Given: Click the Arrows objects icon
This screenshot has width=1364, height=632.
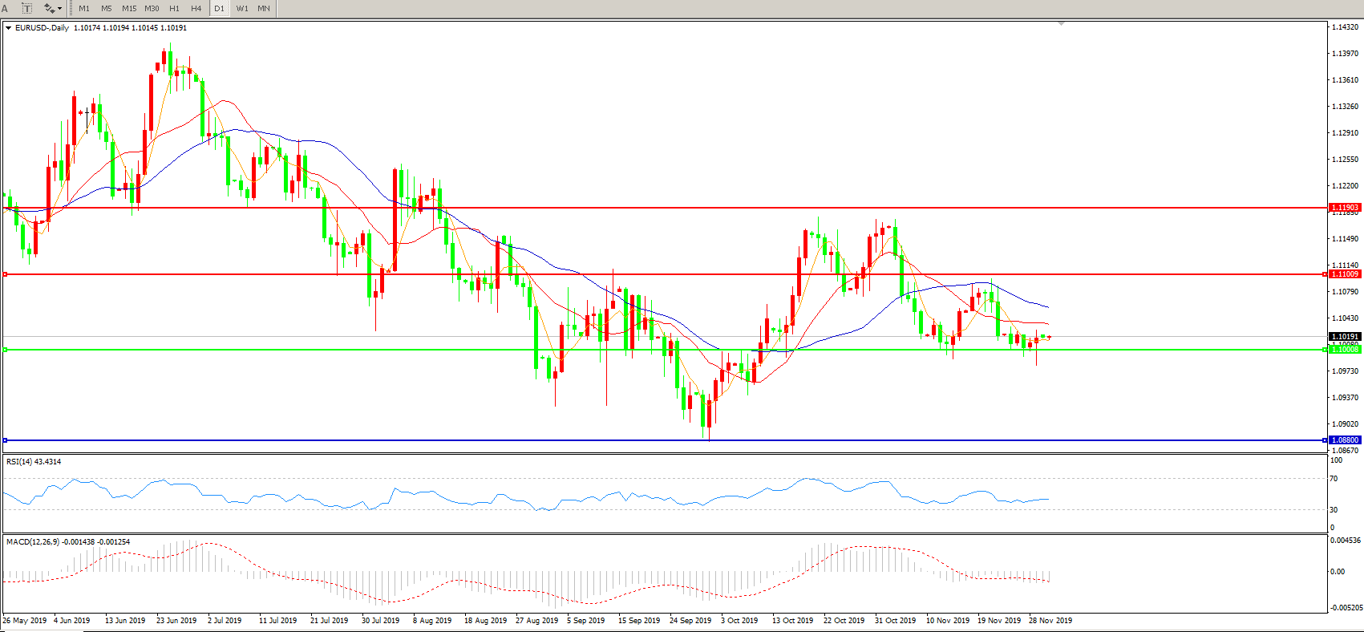Looking at the screenshot, I should coord(49,8).
